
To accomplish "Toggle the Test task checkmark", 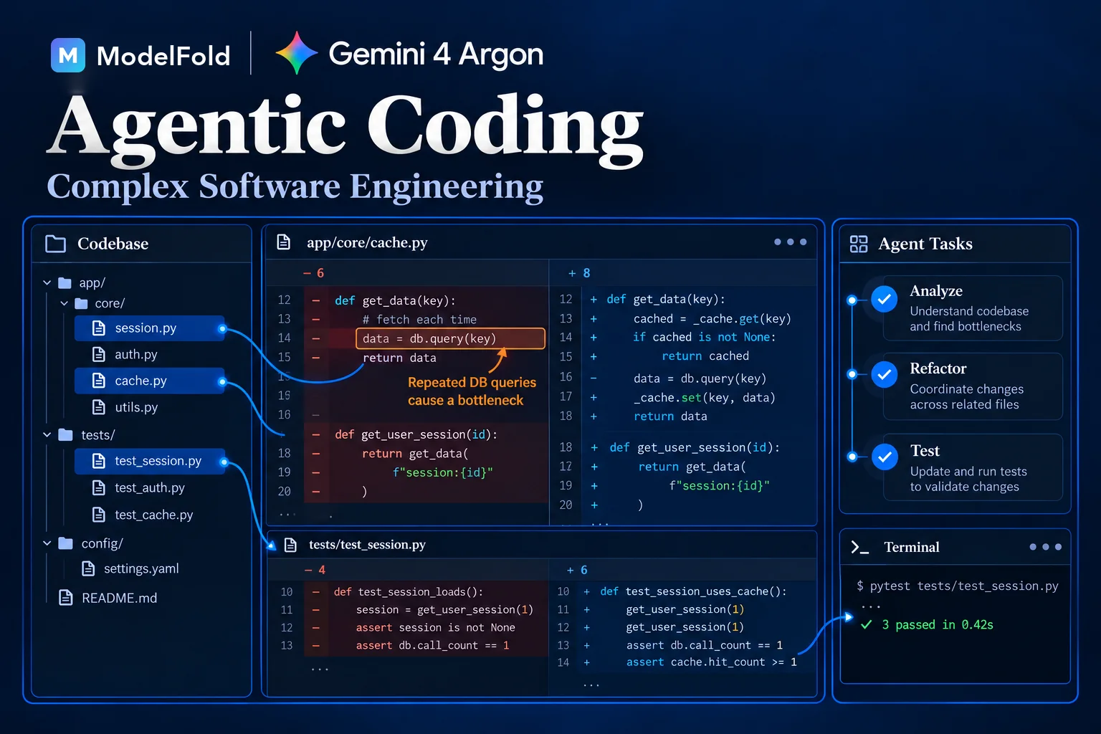I will [885, 457].
